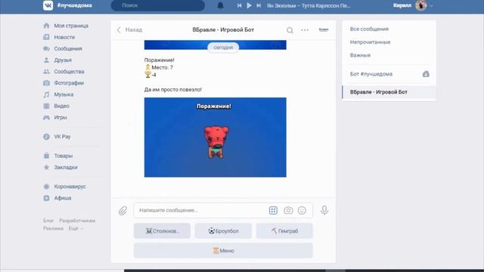Click icon next to Бот #лучшедома
Image resolution: width=484 pixels, height=272 pixels.
426,74
